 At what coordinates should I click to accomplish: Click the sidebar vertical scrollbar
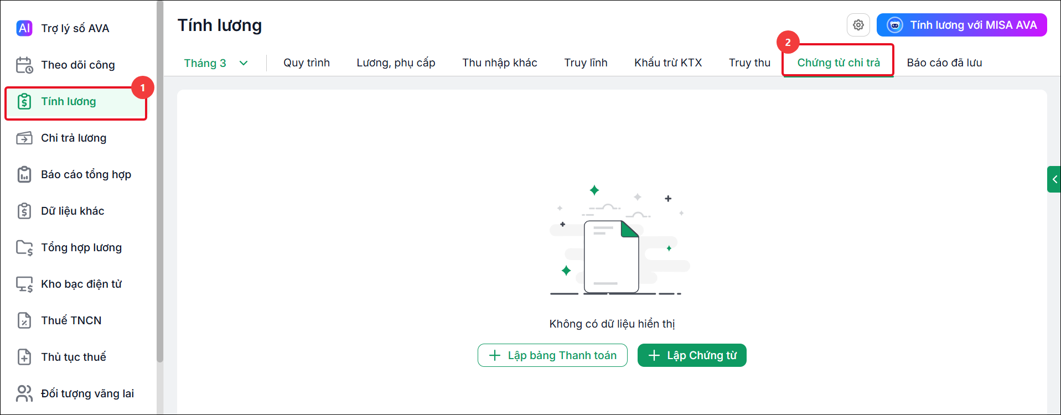pyautogui.click(x=160, y=181)
